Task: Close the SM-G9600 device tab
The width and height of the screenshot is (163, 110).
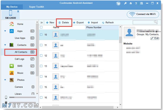Action: coord(18,11)
